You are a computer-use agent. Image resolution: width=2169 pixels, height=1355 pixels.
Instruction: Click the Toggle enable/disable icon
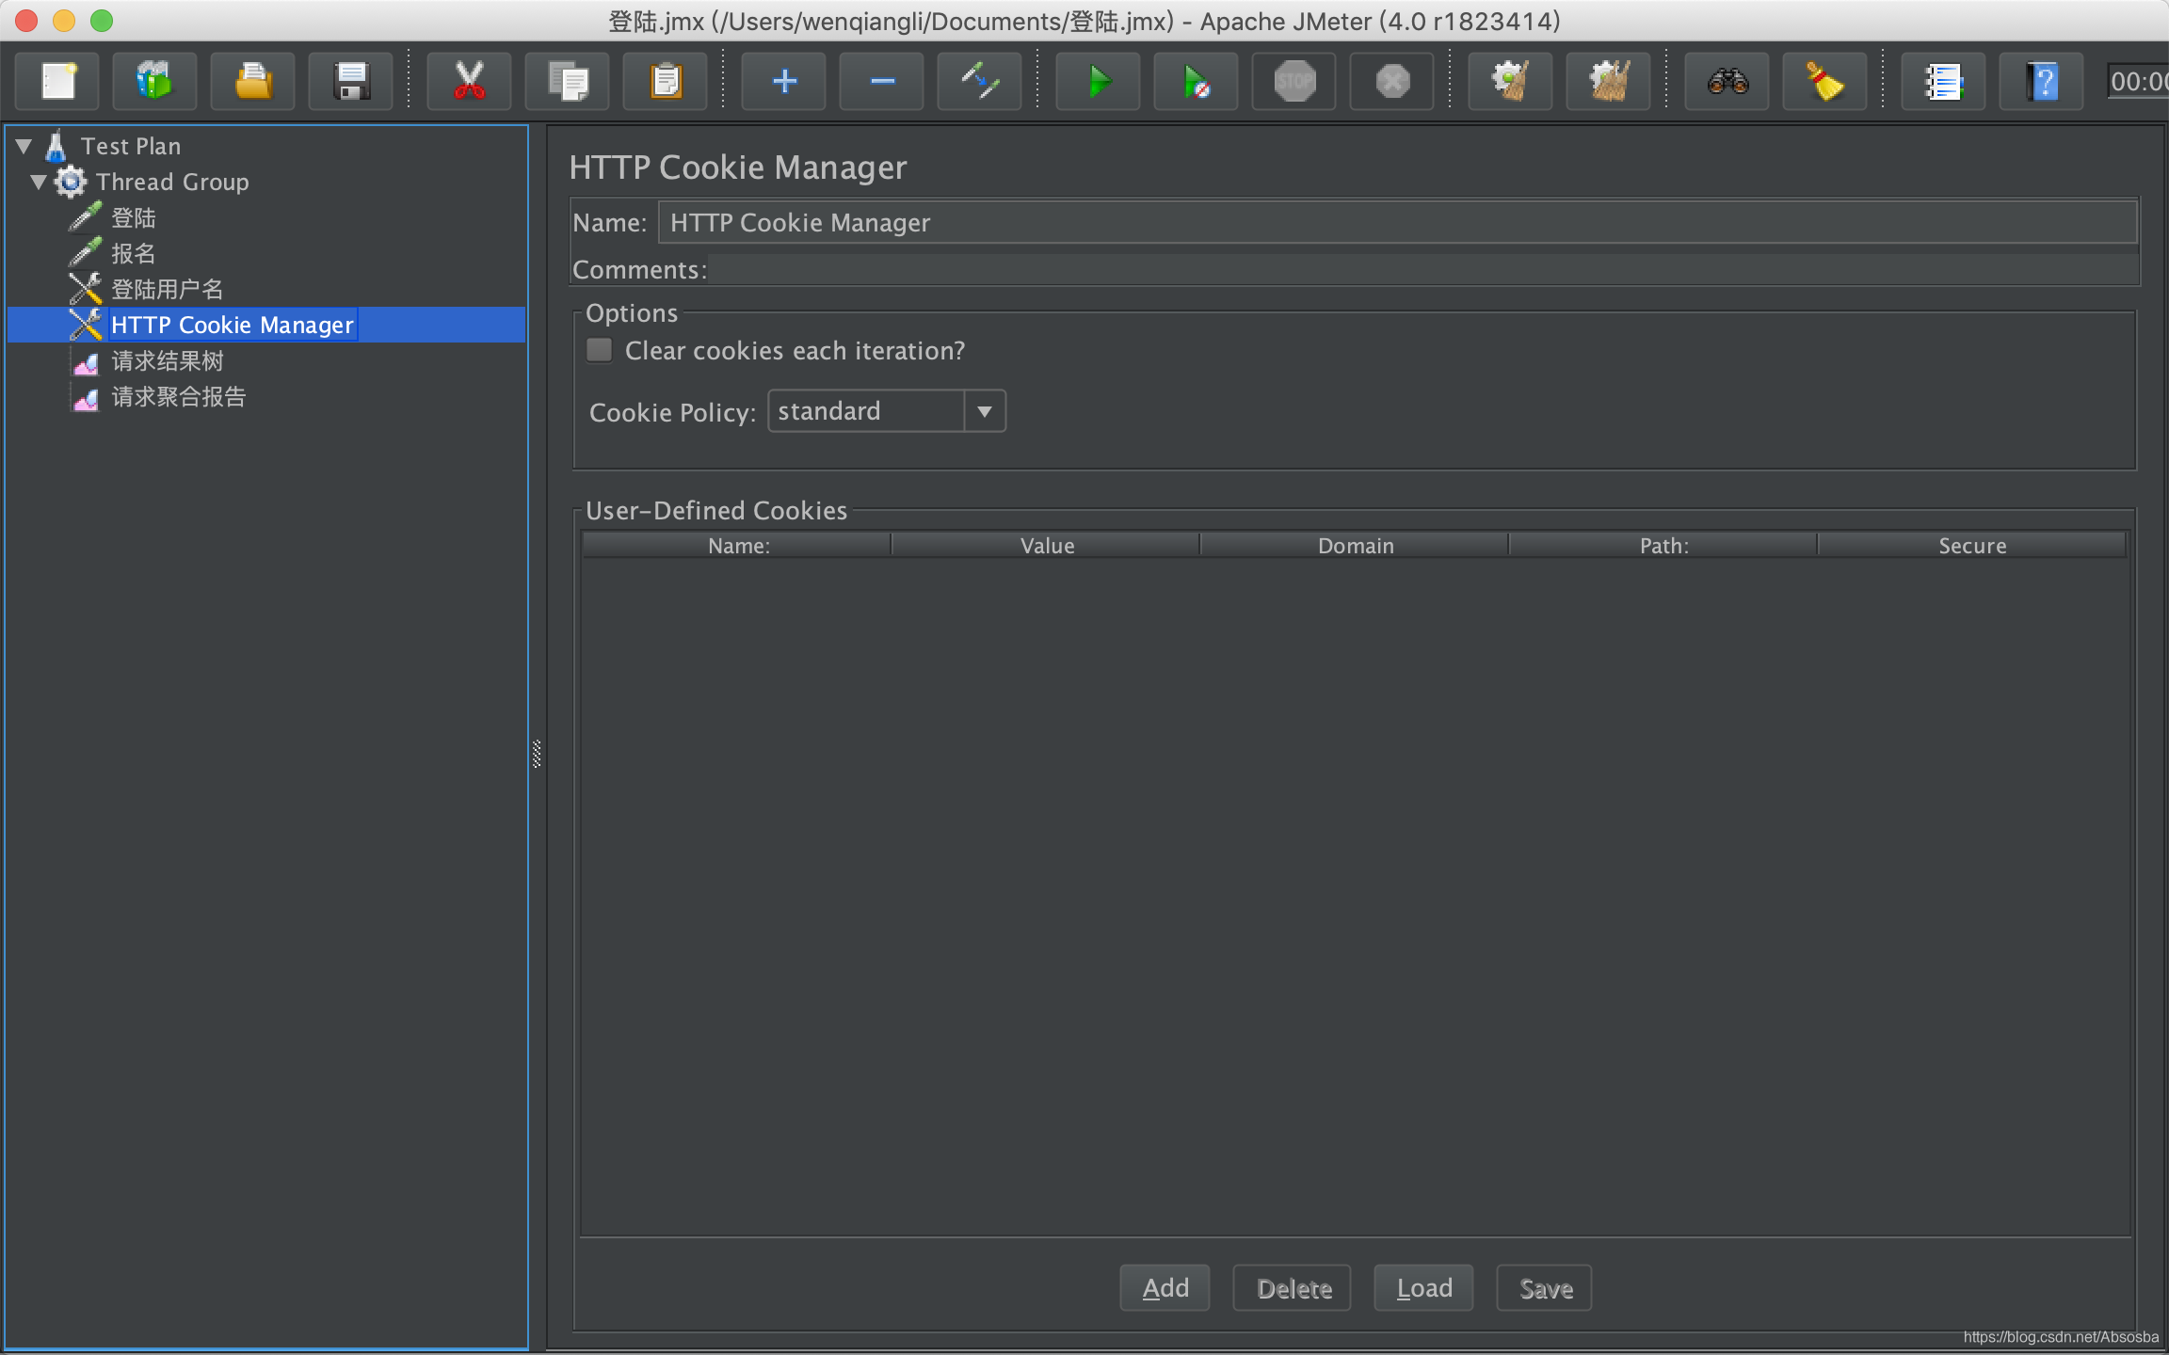coord(979,81)
